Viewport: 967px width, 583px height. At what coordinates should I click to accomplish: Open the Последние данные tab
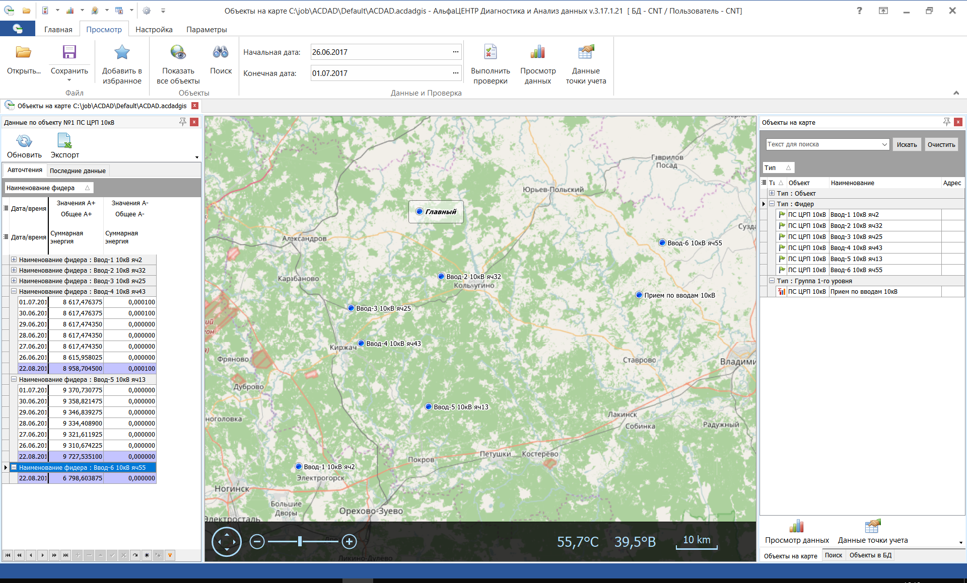tap(78, 171)
